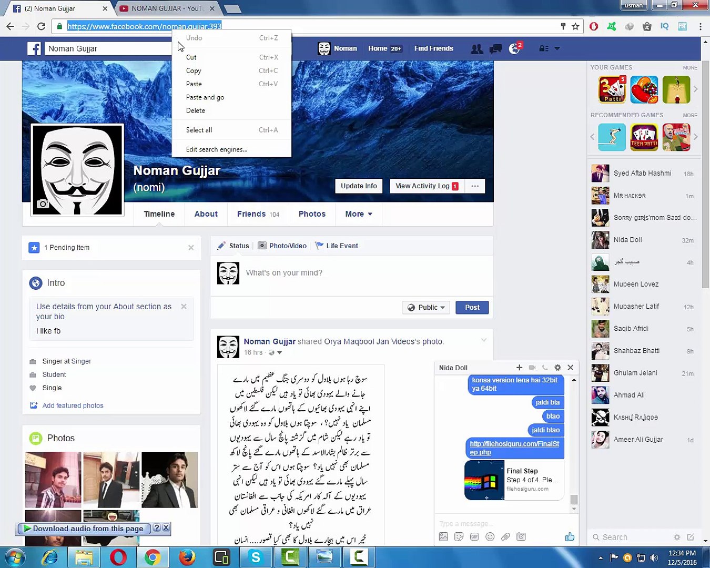The width and height of the screenshot is (710, 568).
Task: Open Edit search engines from context menu
Action: coord(231,149)
